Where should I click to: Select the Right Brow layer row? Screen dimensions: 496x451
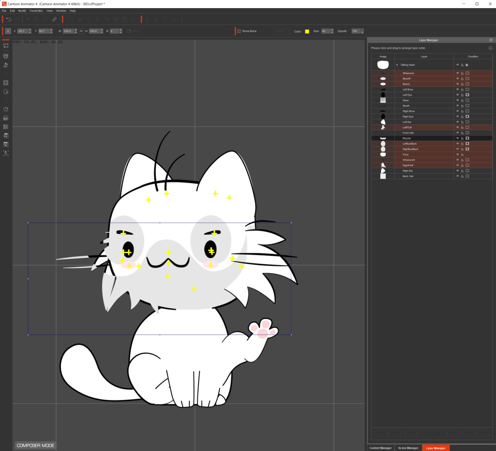(x=432, y=111)
